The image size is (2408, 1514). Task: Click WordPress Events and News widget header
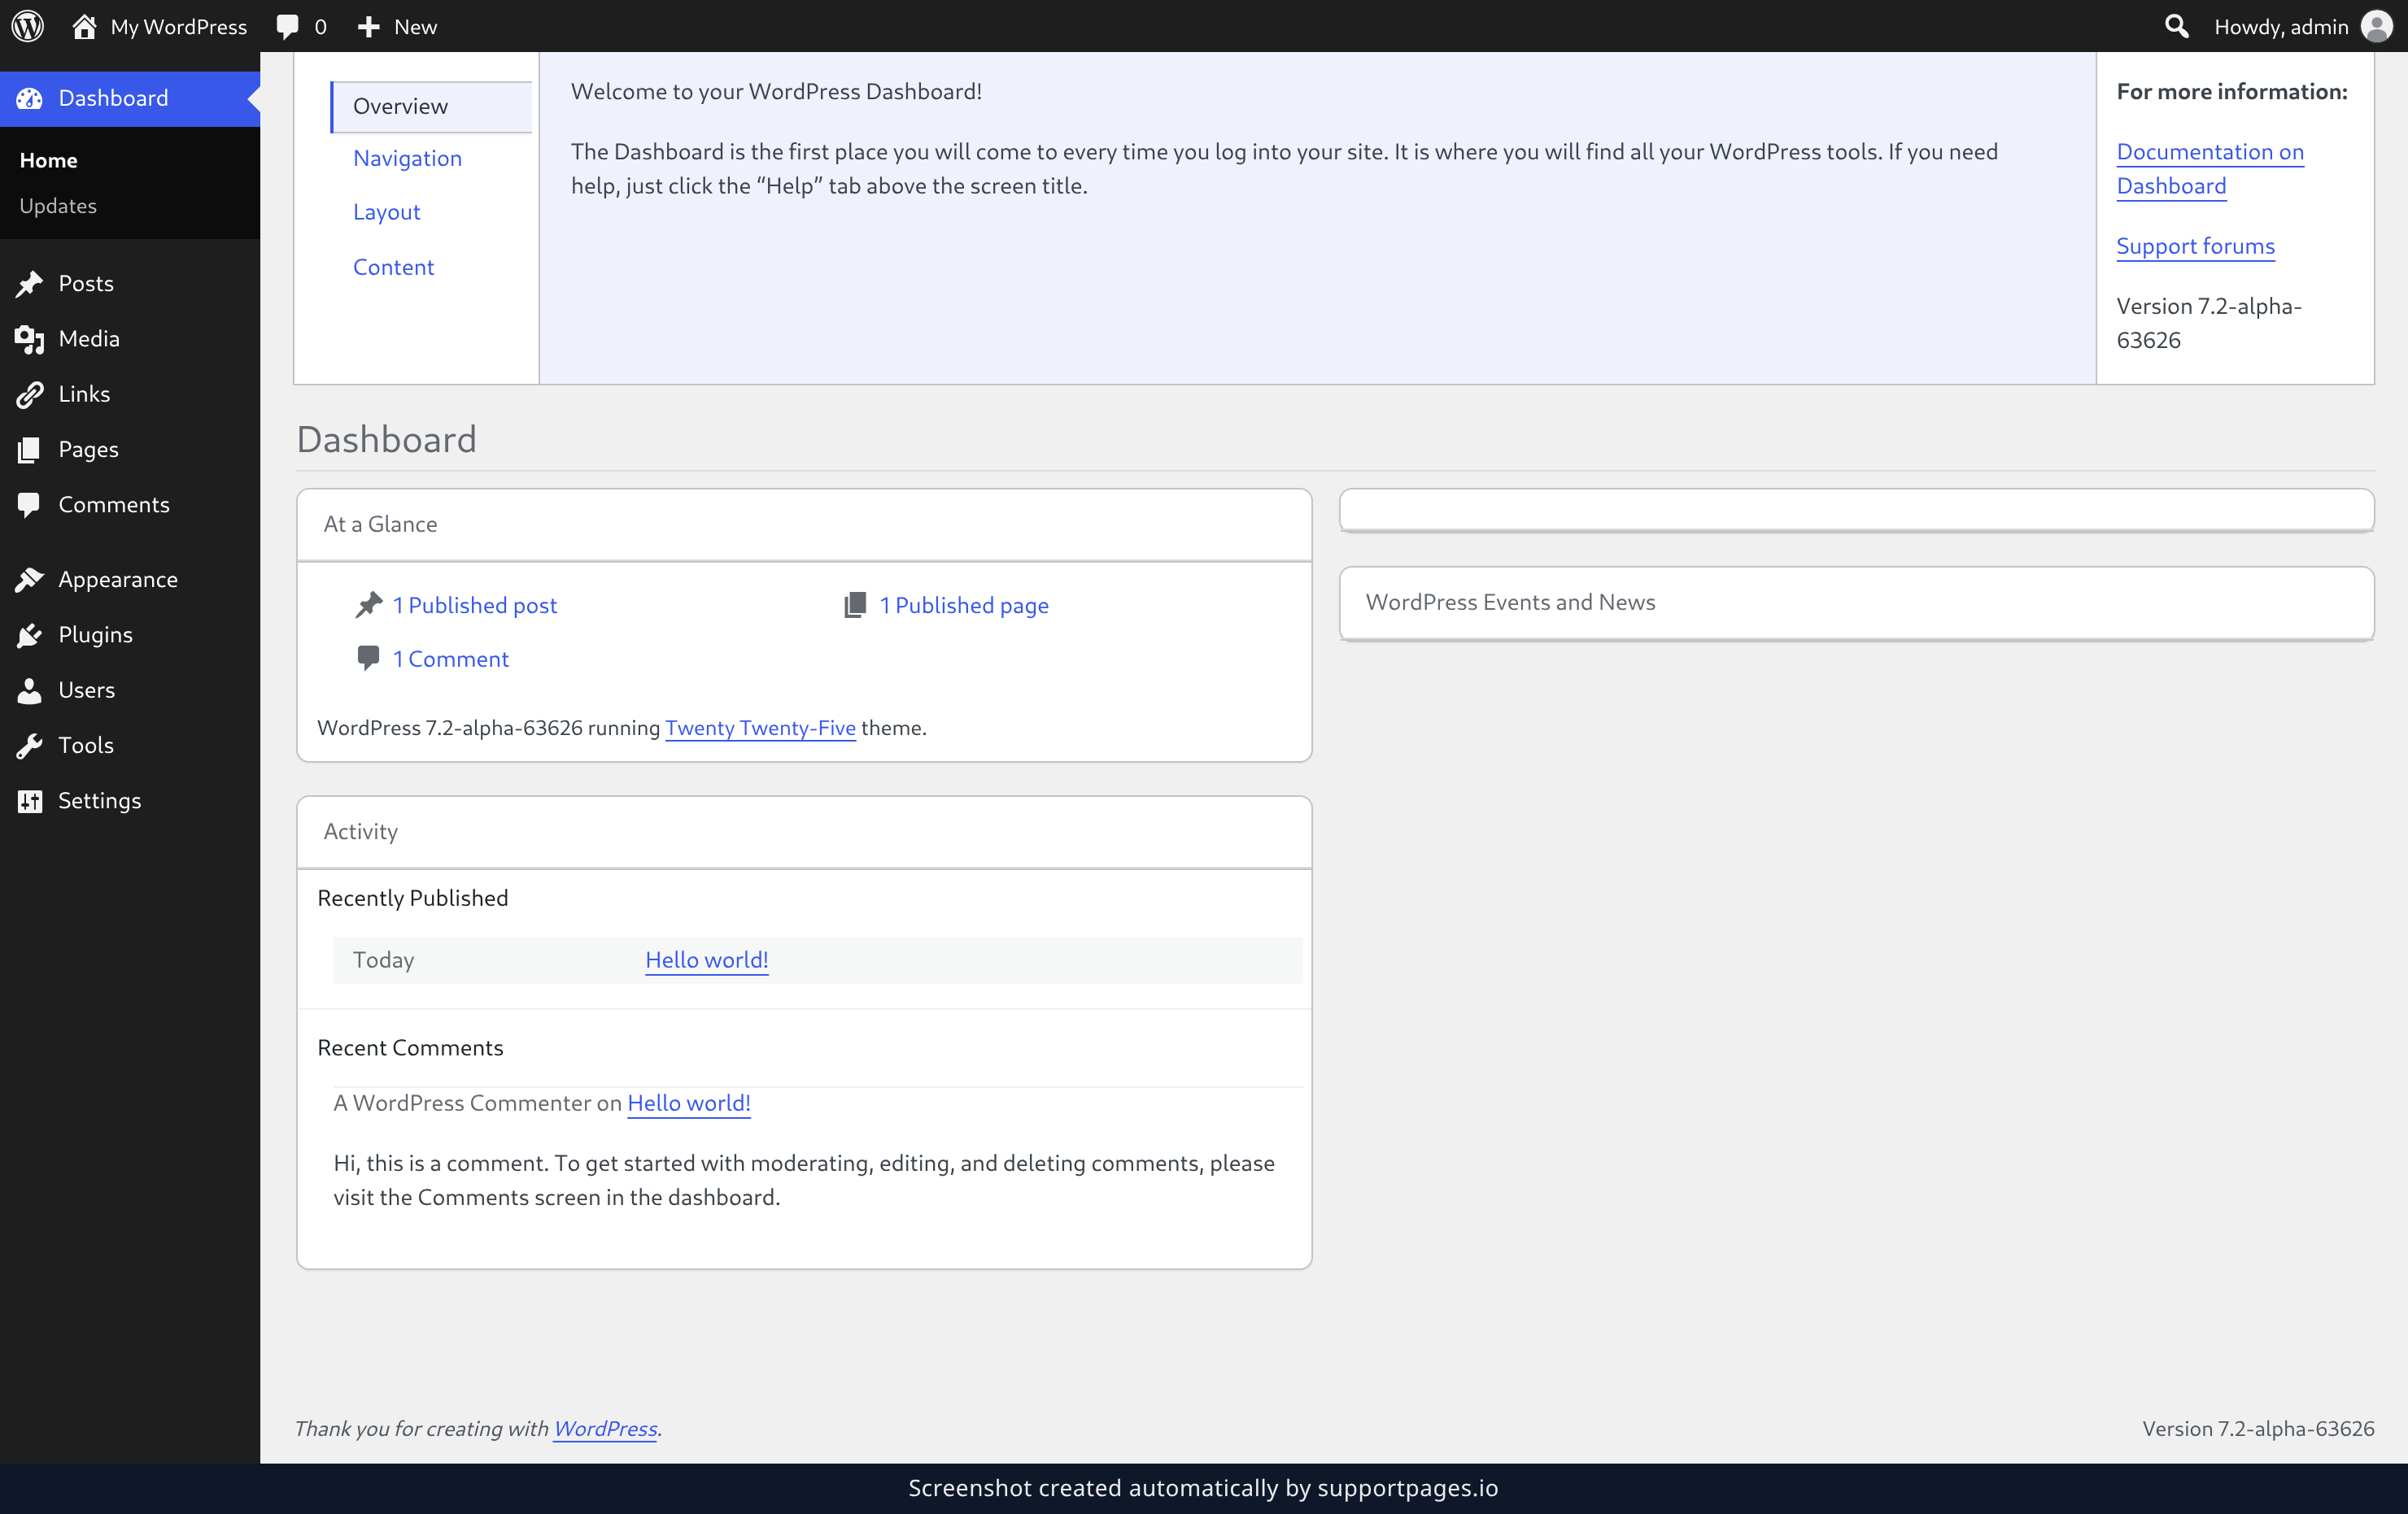click(1856, 603)
